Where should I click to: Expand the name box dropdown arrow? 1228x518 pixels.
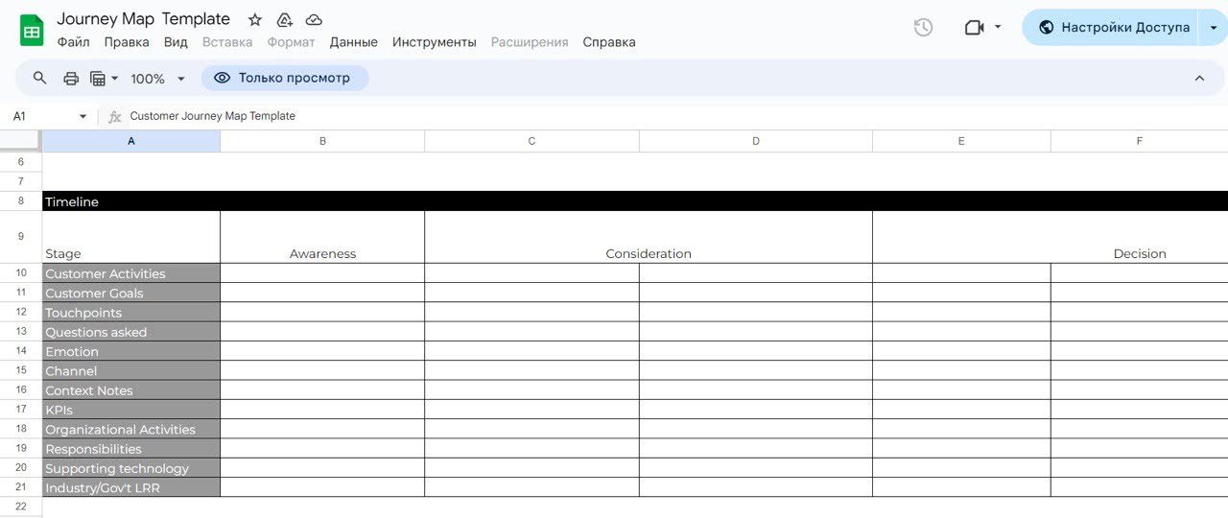coord(83,116)
